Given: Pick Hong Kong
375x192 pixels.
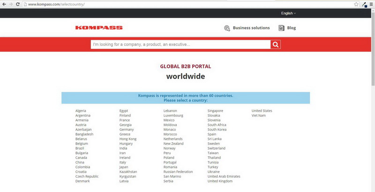Looking at the screenshot, I should (128, 139).
